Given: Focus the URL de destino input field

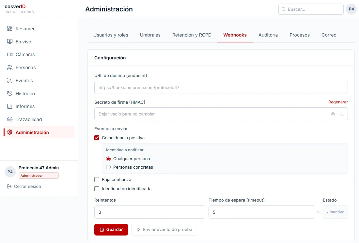Looking at the screenshot, I should (x=221, y=87).
